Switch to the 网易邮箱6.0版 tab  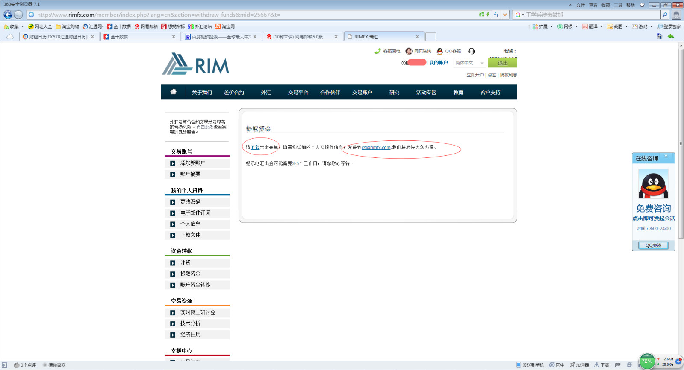302,37
